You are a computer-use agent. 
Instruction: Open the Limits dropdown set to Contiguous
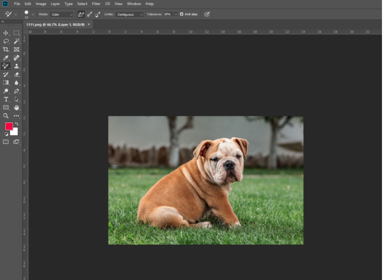coord(130,14)
